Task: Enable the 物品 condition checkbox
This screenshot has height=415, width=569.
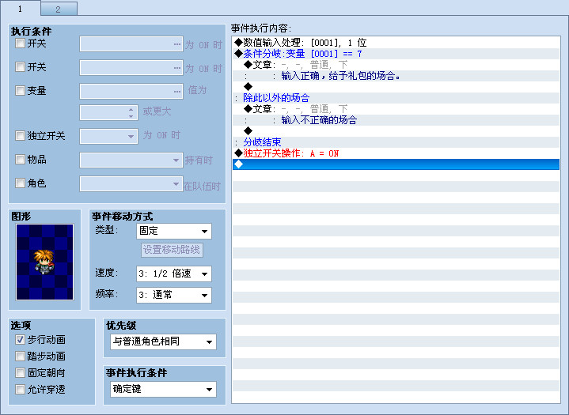Action: click(x=20, y=160)
